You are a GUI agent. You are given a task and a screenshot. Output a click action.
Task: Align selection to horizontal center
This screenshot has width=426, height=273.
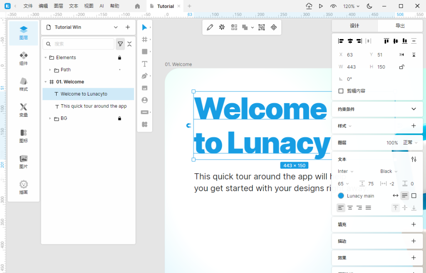[350, 41]
